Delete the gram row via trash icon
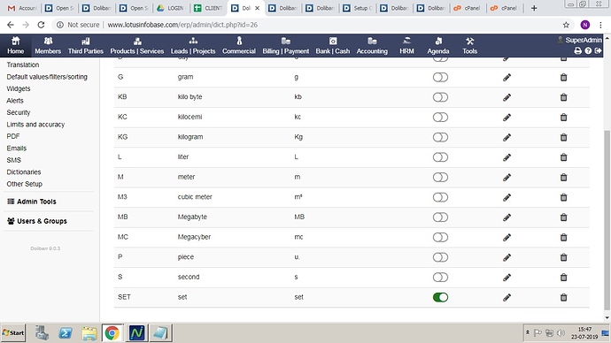611x343 pixels. click(563, 78)
